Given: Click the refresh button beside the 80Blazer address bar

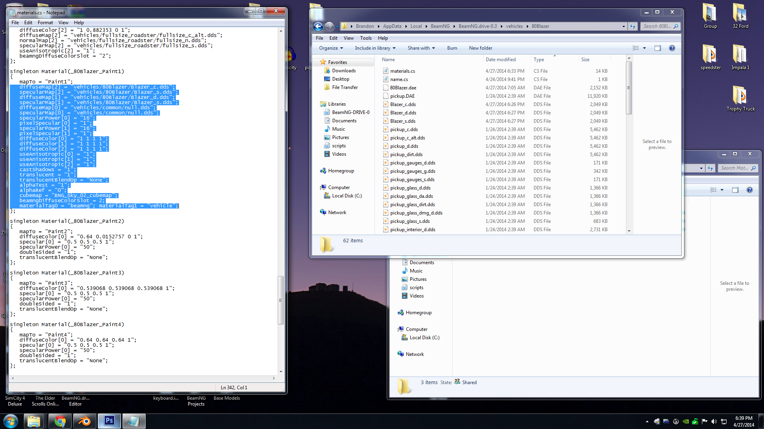Looking at the screenshot, I should (633, 26).
